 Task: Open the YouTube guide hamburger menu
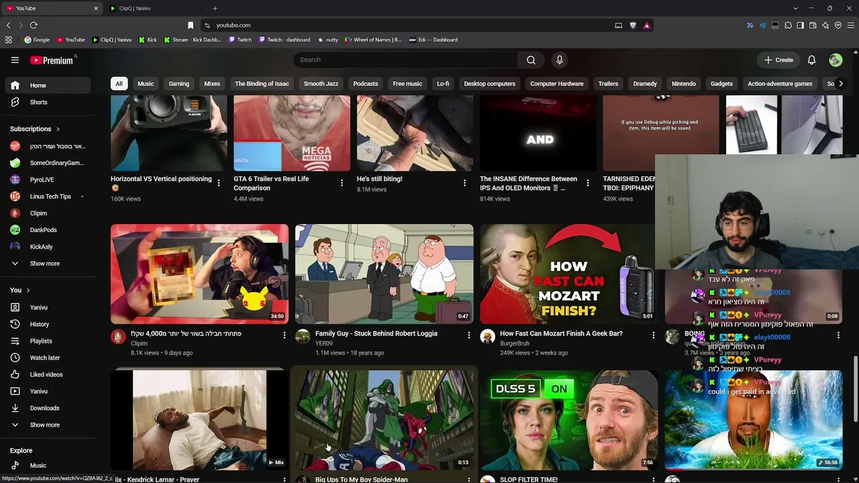point(15,60)
